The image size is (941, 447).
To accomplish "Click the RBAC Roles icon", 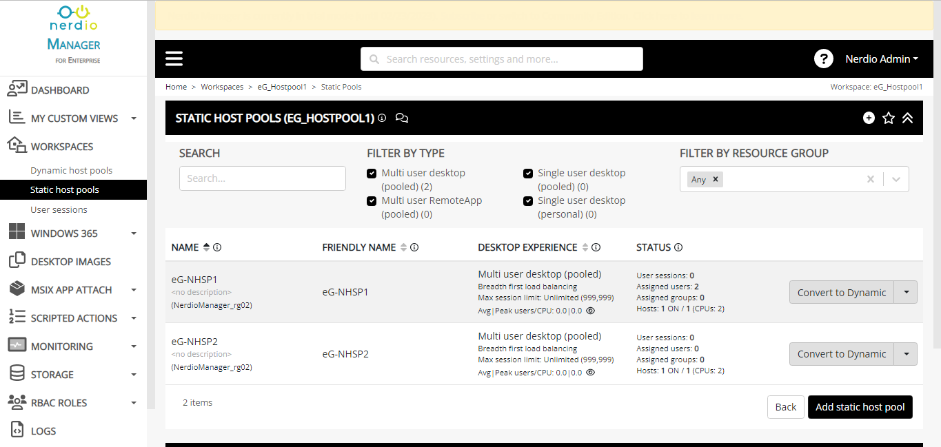I will tap(17, 402).
